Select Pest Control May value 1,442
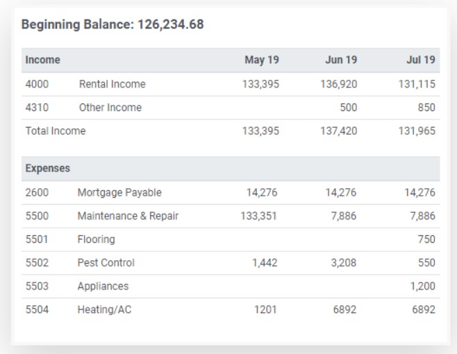The height and width of the screenshot is (354, 457). click(x=265, y=263)
